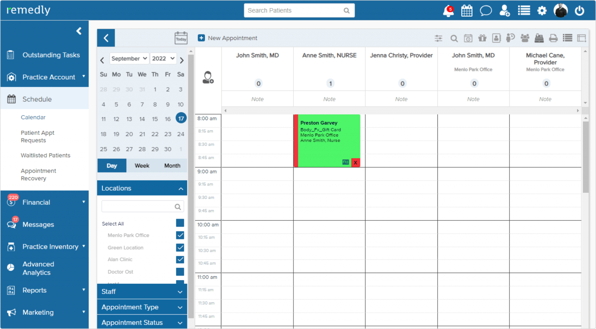Click the print icon in schedule toolbar
This screenshot has width=596, height=329.
553,38
